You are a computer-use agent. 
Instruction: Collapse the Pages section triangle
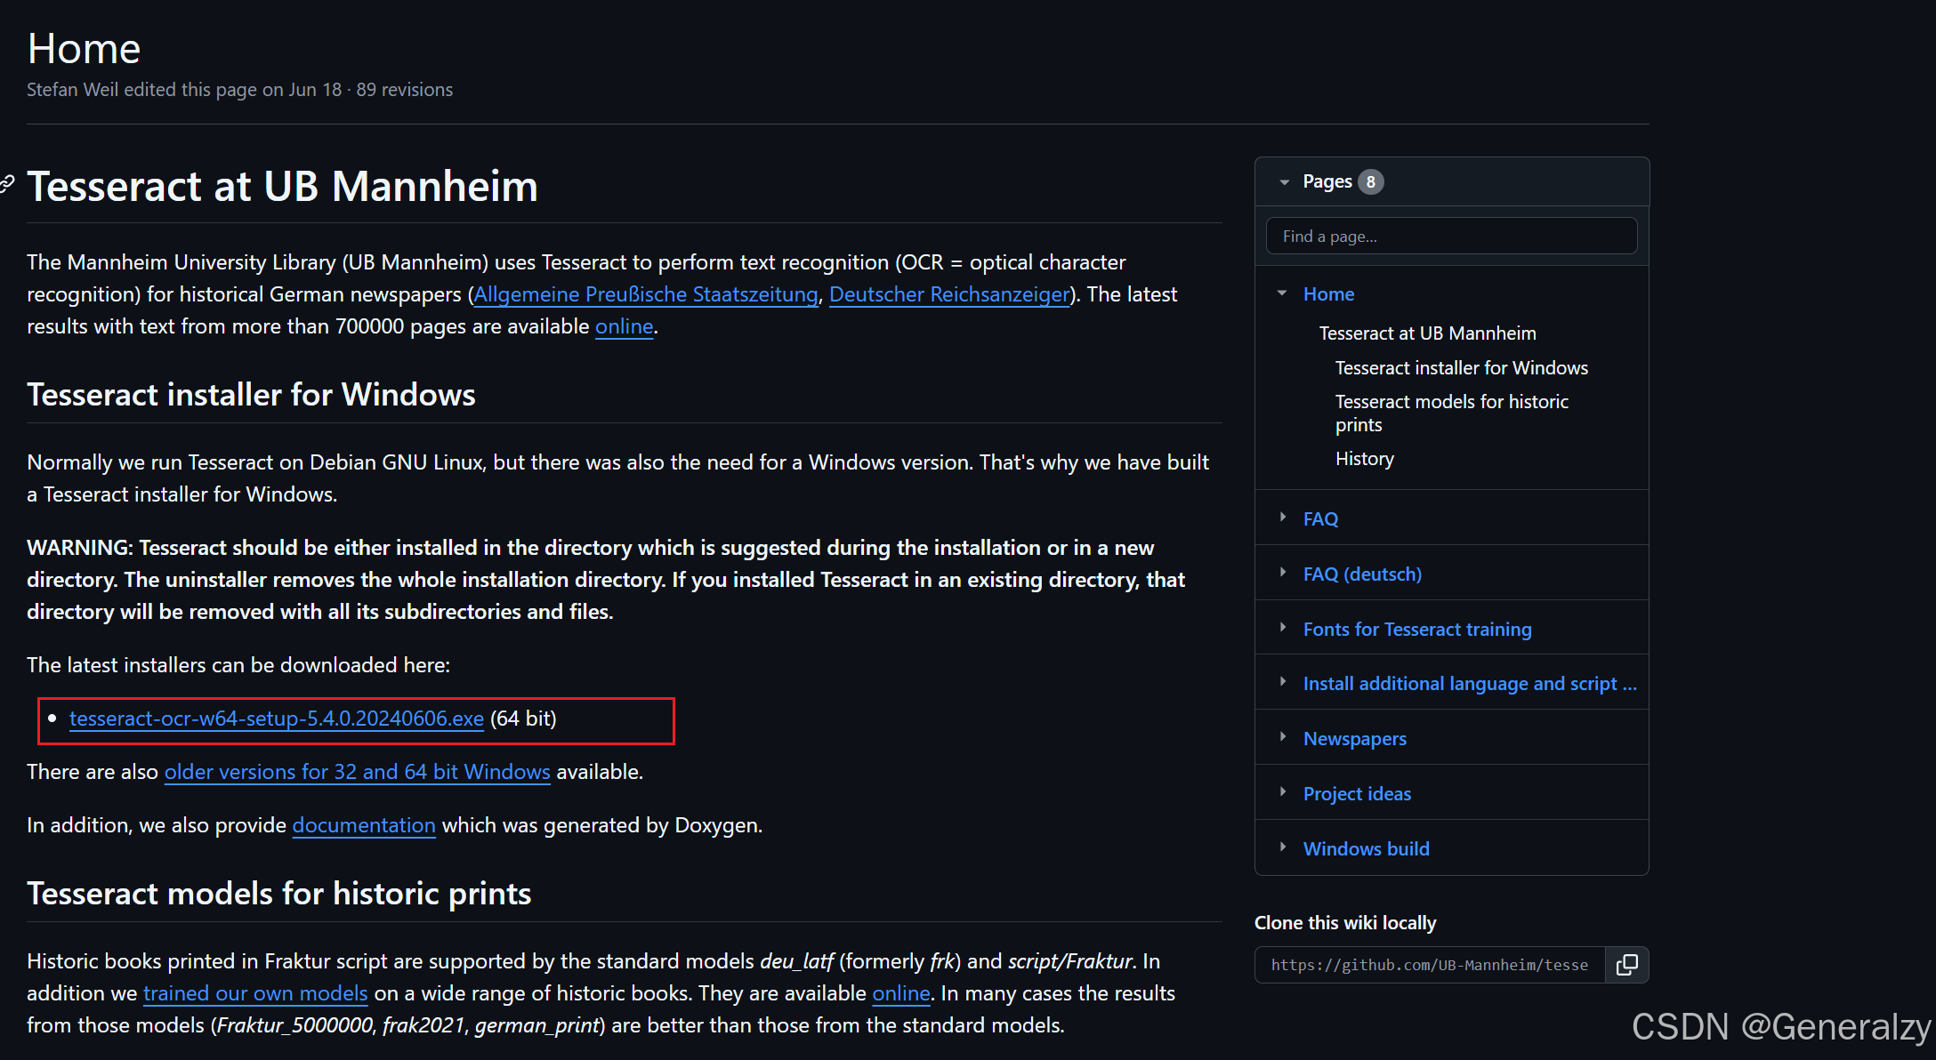[x=1284, y=182]
